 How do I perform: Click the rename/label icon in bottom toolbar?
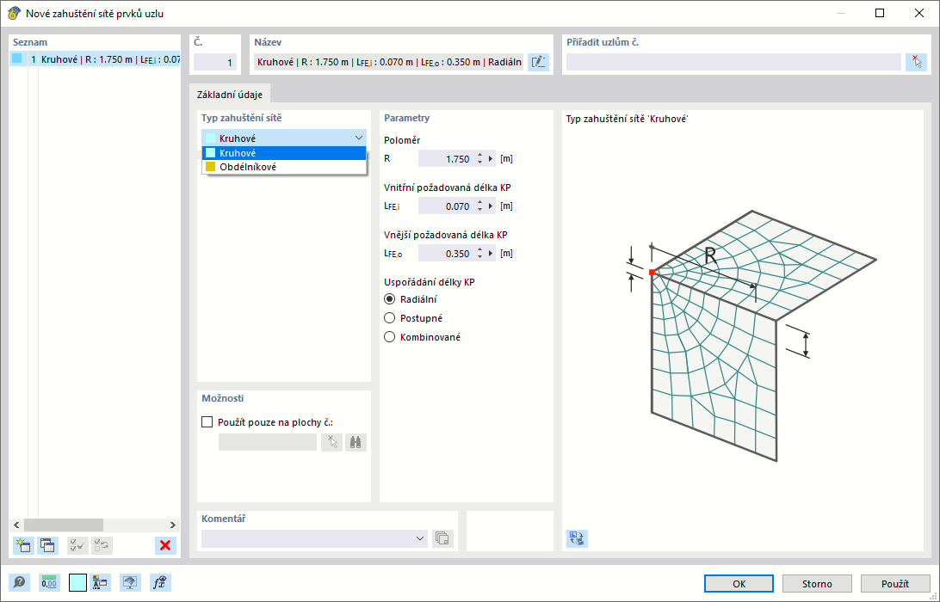(100, 582)
